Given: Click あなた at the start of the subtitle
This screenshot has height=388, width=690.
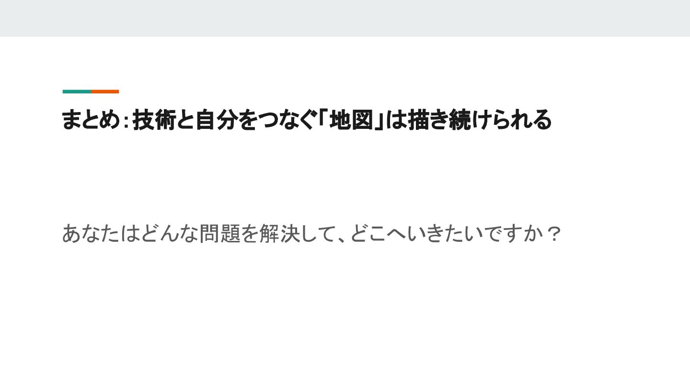Looking at the screenshot, I should (91, 234).
